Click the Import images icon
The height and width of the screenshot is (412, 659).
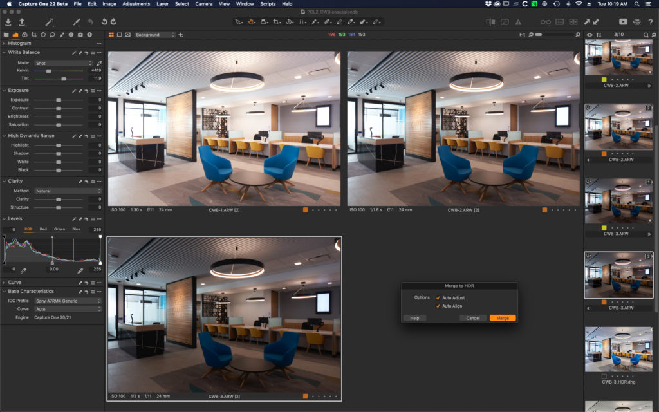[8, 22]
